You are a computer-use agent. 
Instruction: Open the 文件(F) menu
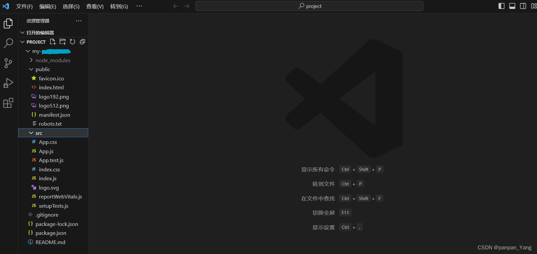pos(25,6)
